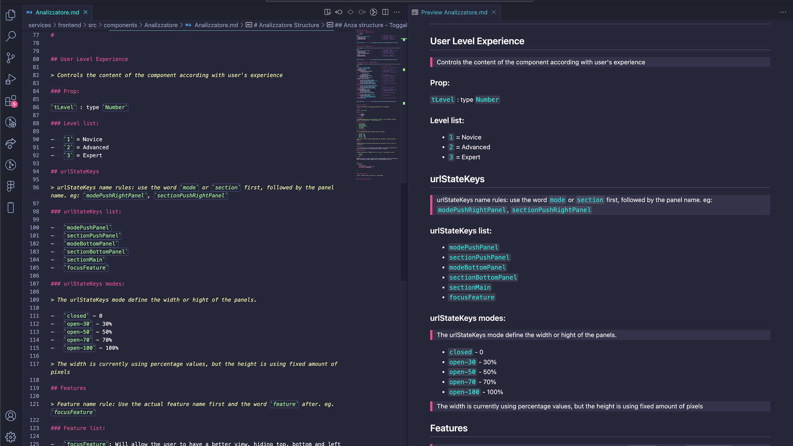Split the editor to the right

pos(385,12)
